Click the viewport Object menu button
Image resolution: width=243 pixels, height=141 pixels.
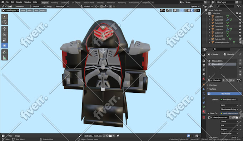43,10
